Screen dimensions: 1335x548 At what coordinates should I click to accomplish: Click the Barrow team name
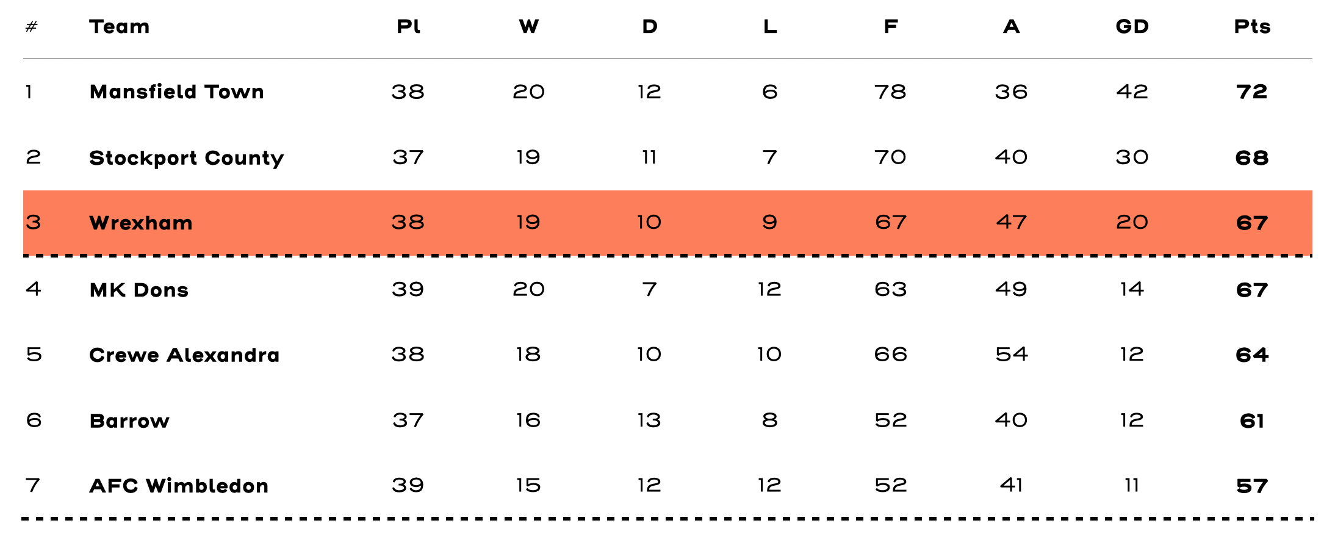[129, 420]
